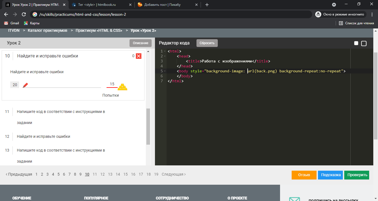Image resolution: width=378 pixels, height=201 pixels.
Task: Click the task list scrollbar thumb
Action: [x=148, y=126]
